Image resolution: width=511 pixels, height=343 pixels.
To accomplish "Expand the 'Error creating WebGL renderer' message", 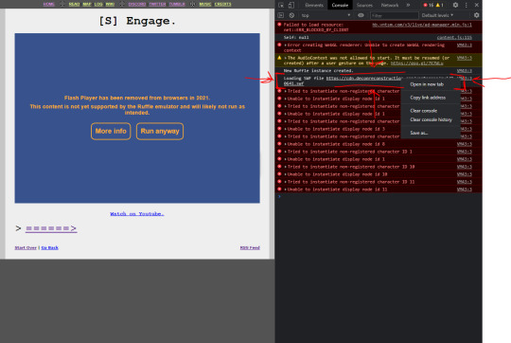I will click(286, 45).
